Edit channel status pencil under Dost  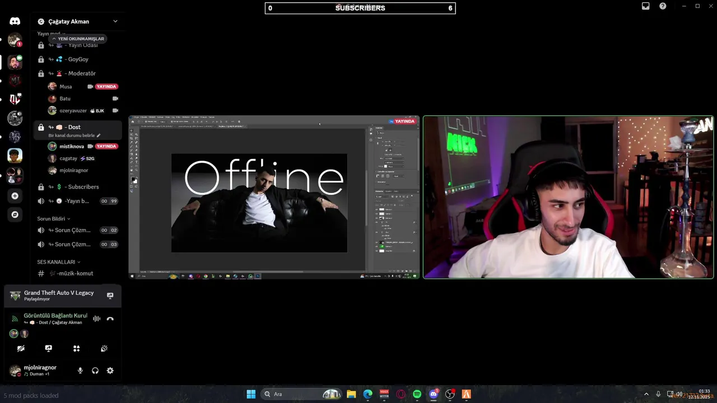point(99,135)
